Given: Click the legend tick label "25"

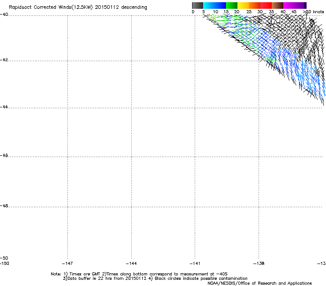Looking at the screenshot, I should 249,12.
